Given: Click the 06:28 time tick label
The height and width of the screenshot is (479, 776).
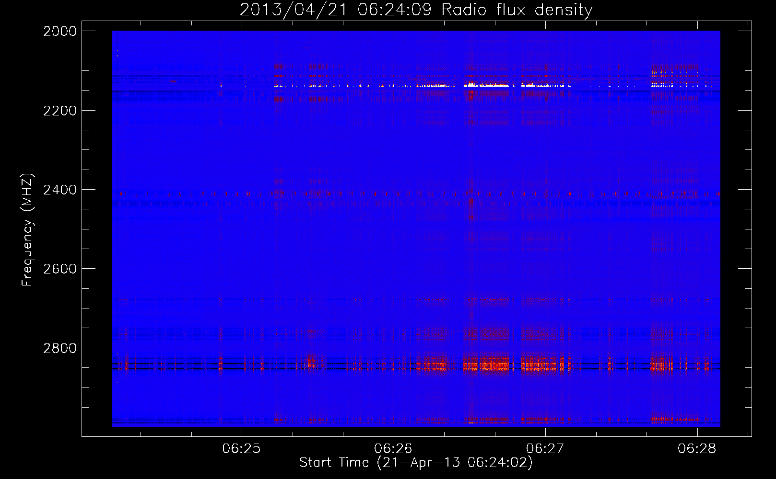Looking at the screenshot, I should pos(697,449).
